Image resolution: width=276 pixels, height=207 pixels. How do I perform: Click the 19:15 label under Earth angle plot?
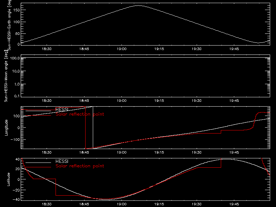point(159,49)
